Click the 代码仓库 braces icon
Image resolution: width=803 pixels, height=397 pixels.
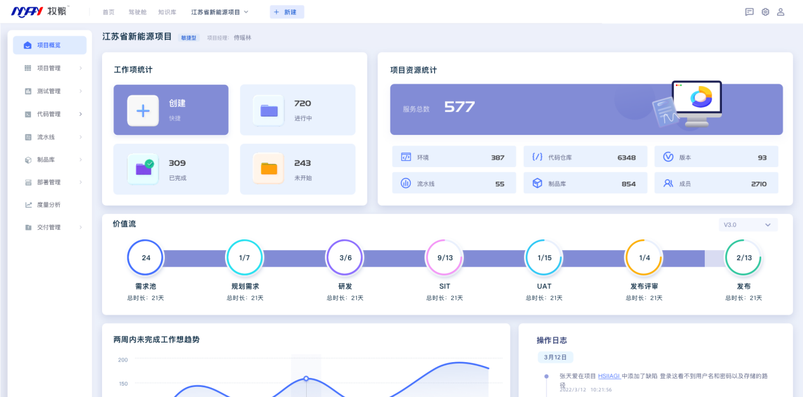click(537, 157)
